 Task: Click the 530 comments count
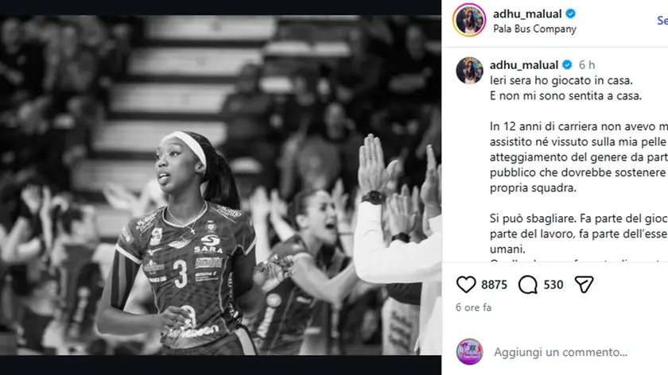pos(553,284)
